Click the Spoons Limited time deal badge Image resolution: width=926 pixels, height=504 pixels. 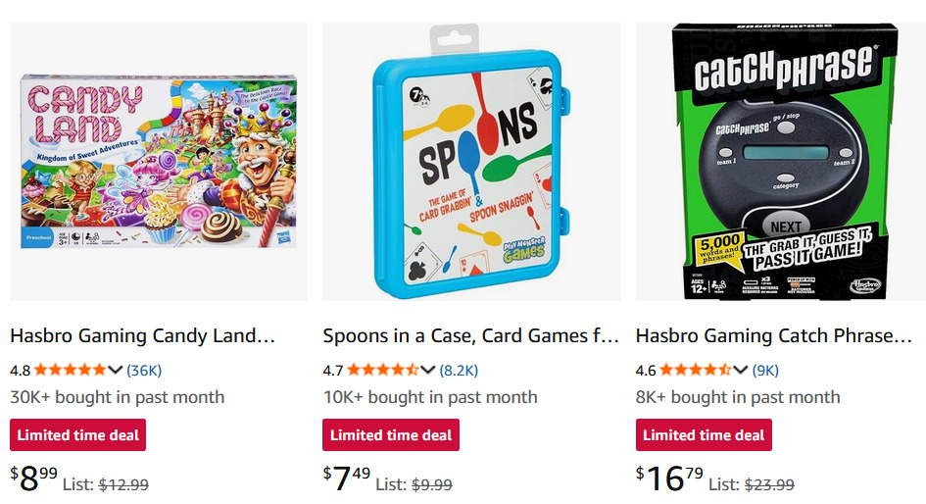pos(391,434)
